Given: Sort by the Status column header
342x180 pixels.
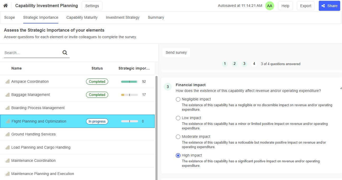Looking at the screenshot, I should coord(97,68).
